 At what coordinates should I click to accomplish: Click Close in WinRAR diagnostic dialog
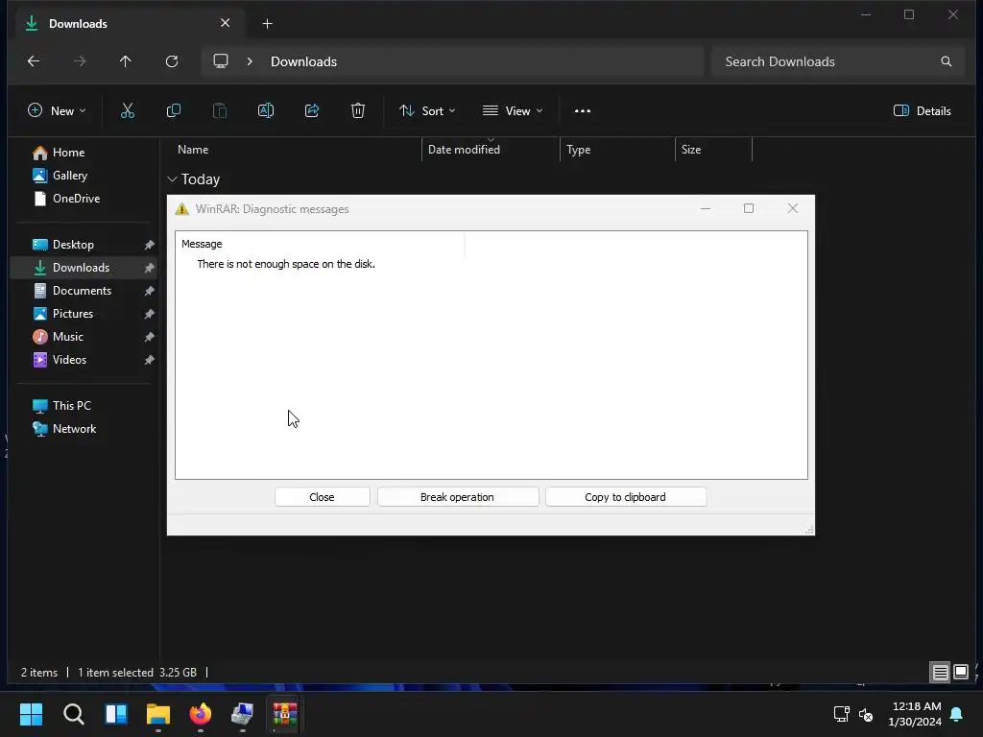point(323,497)
